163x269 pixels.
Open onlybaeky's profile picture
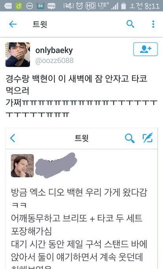(x=18, y=55)
